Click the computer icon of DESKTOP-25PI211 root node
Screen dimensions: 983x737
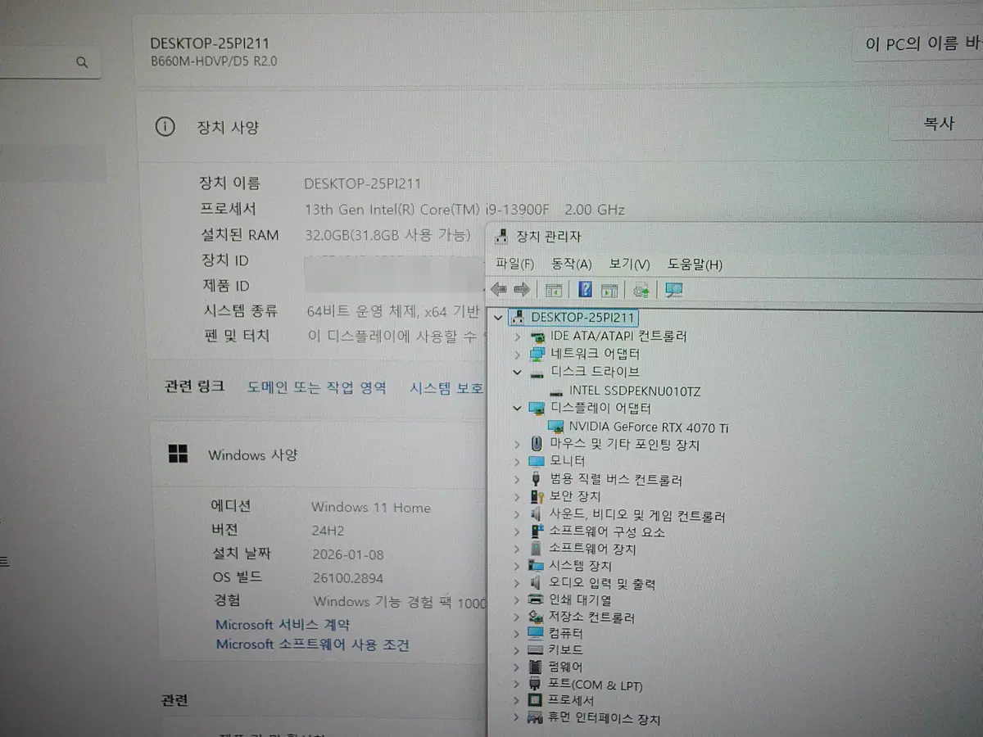(518, 317)
